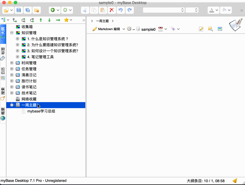Viewport: 245px width, 185px height.
Task: Click the outline tree view icon
Action: (x=3, y=20)
